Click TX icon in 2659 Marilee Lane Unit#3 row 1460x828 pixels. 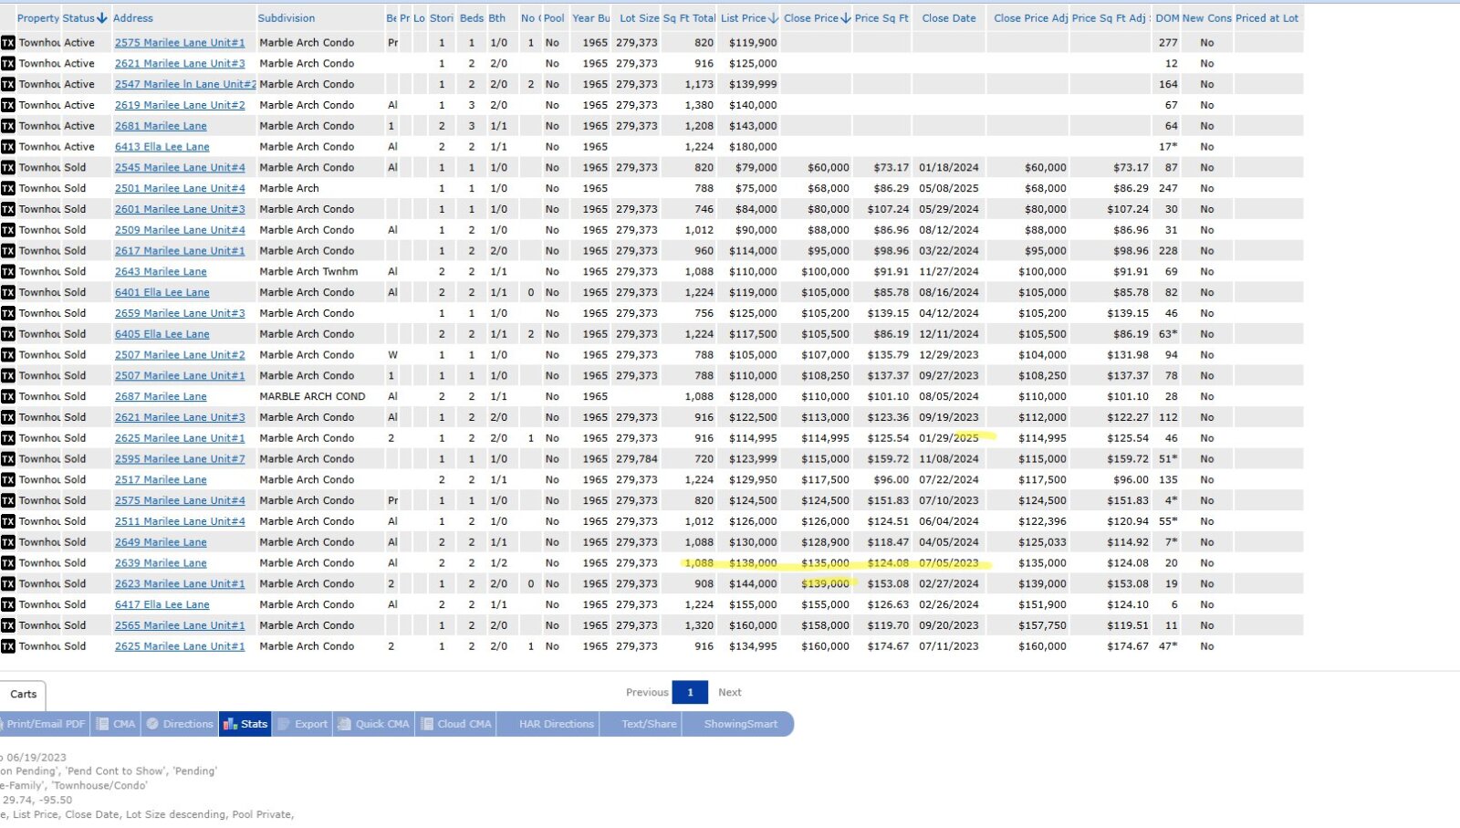coord(8,313)
